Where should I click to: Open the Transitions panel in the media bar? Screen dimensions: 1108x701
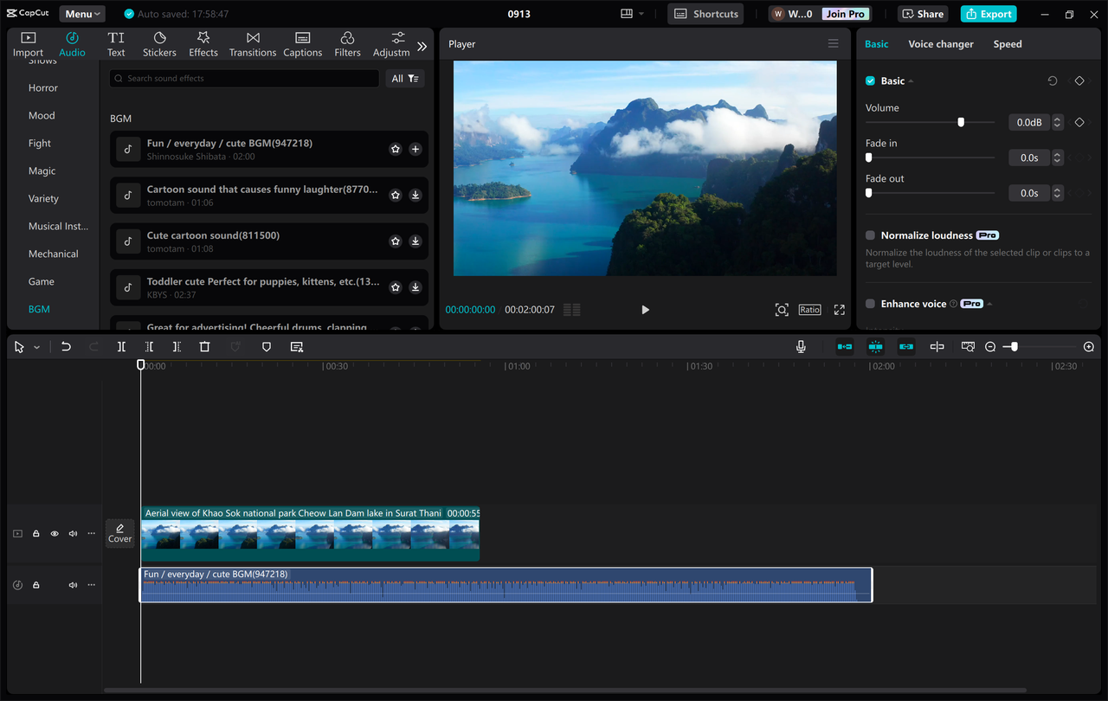[x=252, y=43]
